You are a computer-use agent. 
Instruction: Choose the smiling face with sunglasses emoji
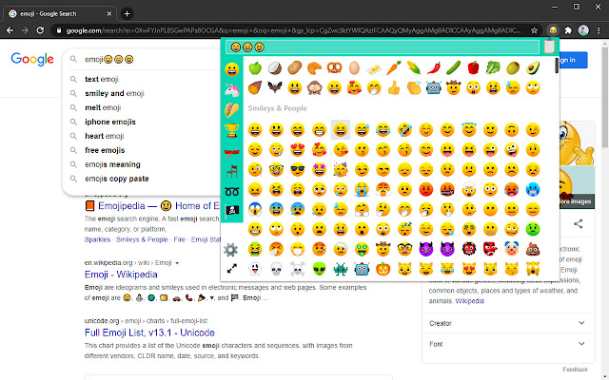(298, 169)
